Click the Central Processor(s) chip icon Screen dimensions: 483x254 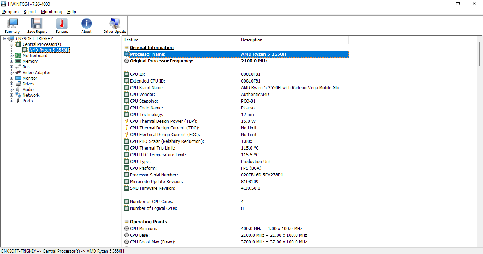[18, 44]
